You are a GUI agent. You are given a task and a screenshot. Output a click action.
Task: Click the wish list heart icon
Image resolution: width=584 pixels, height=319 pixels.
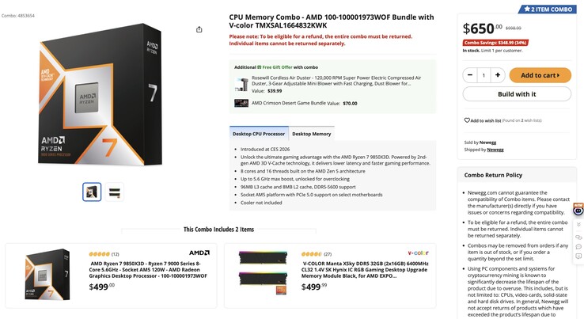point(467,120)
